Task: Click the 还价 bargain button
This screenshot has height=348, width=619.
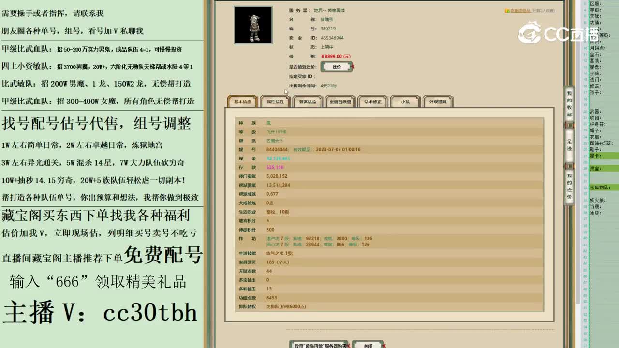Action: click(x=337, y=67)
